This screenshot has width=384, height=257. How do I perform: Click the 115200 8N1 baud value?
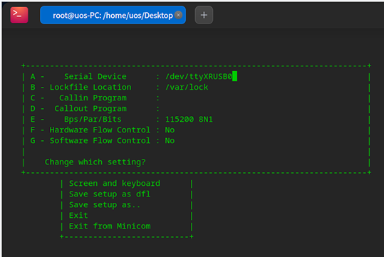tap(189, 119)
